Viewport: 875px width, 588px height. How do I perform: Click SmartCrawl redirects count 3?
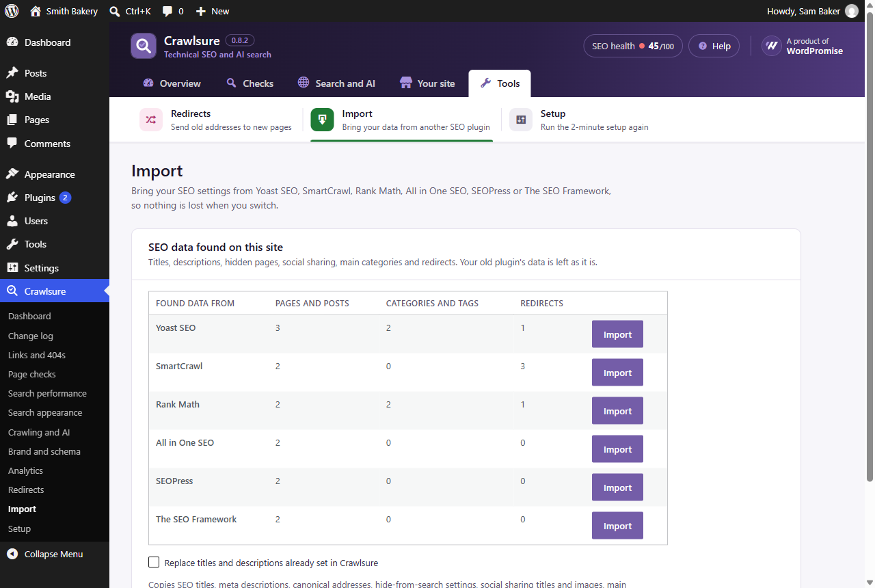(x=523, y=366)
